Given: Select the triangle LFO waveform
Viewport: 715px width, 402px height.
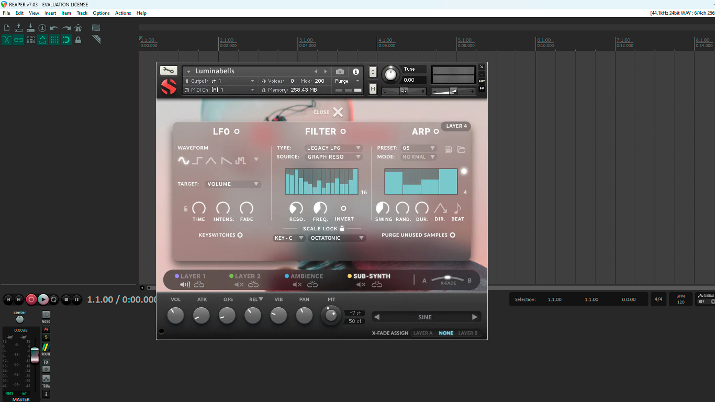Looking at the screenshot, I should (211, 161).
